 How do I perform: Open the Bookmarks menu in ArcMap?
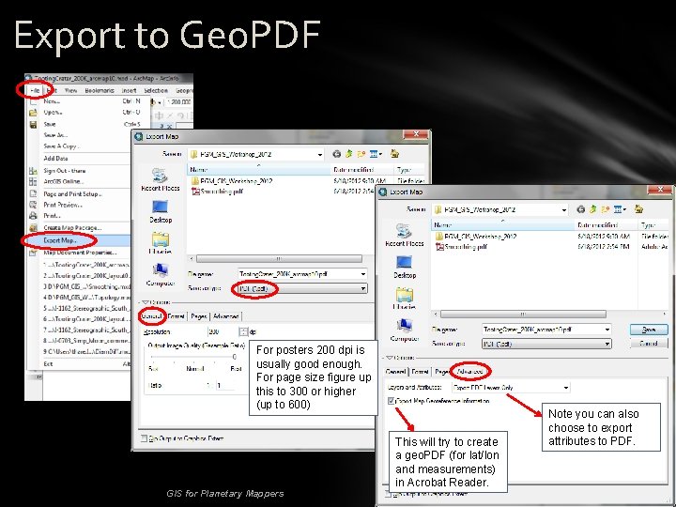click(x=100, y=90)
